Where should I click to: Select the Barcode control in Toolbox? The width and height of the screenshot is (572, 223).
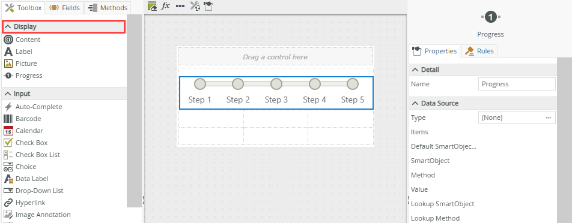point(22,119)
